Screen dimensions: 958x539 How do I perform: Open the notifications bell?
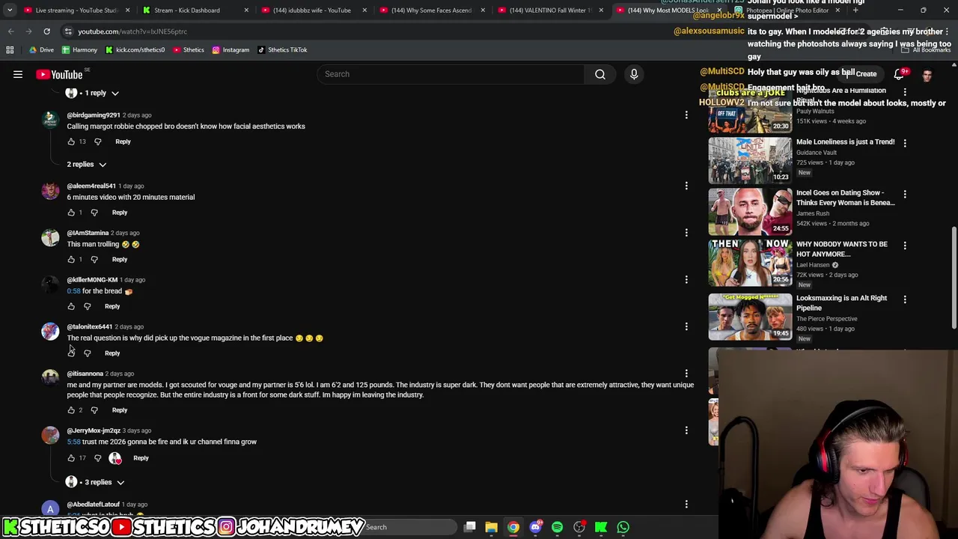coord(900,74)
